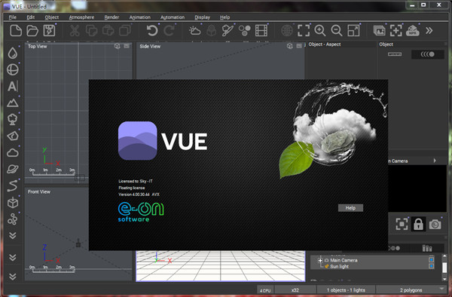Click the Redo arrow icon
This screenshot has width=452, height=297.
(169, 31)
